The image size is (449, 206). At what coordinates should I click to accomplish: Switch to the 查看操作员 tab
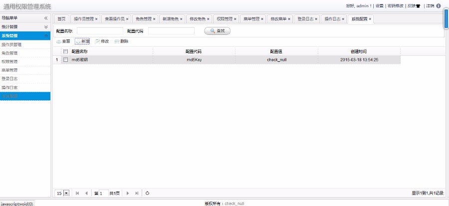[x=115, y=19]
